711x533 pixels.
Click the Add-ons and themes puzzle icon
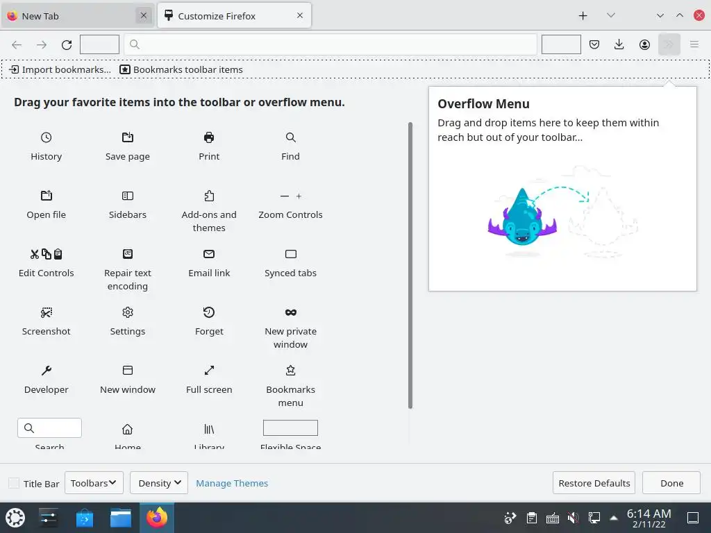[209, 196]
